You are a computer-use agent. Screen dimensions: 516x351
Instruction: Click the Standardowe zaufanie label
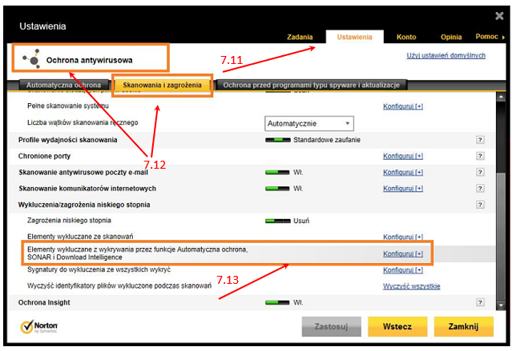(x=327, y=140)
